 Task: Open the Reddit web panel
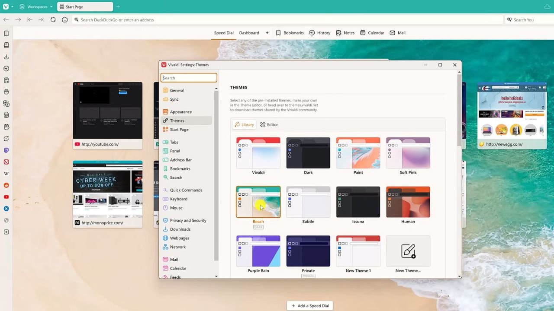[6, 185]
